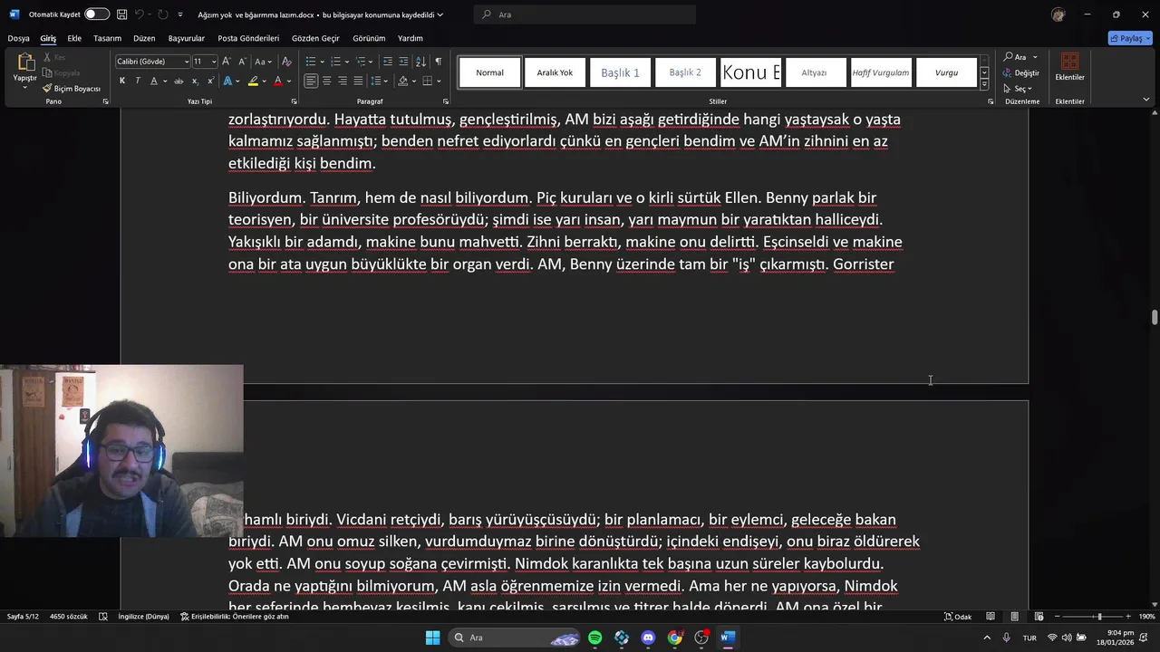Switch to the Ekle tab
Viewport: 1160px width, 652px height.
click(74, 38)
